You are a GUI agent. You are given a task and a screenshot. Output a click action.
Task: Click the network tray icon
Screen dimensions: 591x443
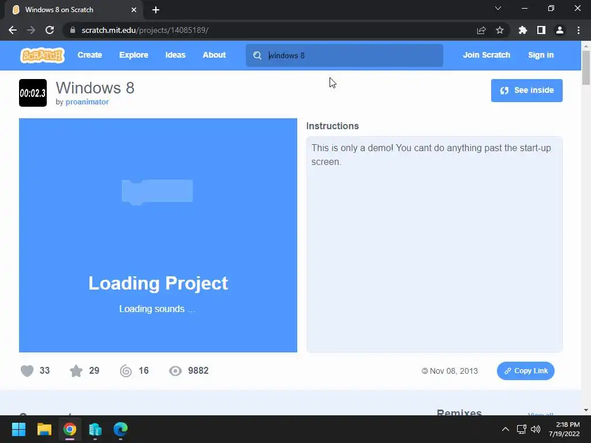point(521,429)
